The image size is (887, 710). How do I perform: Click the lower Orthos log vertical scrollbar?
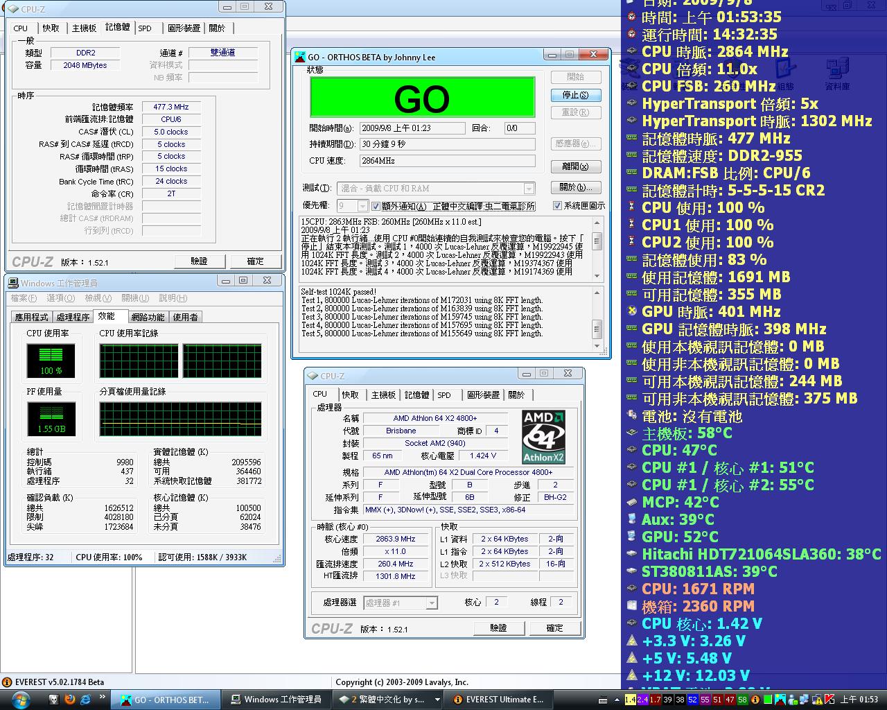pos(597,319)
